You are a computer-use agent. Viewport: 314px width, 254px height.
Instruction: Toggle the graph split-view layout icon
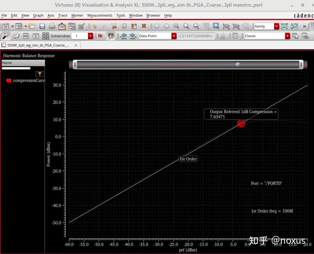pyautogui.click(x=35, y=36)
